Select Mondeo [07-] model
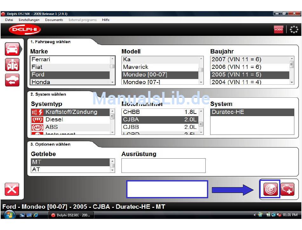This screenshot has width=302, height=230. point(160,82)
